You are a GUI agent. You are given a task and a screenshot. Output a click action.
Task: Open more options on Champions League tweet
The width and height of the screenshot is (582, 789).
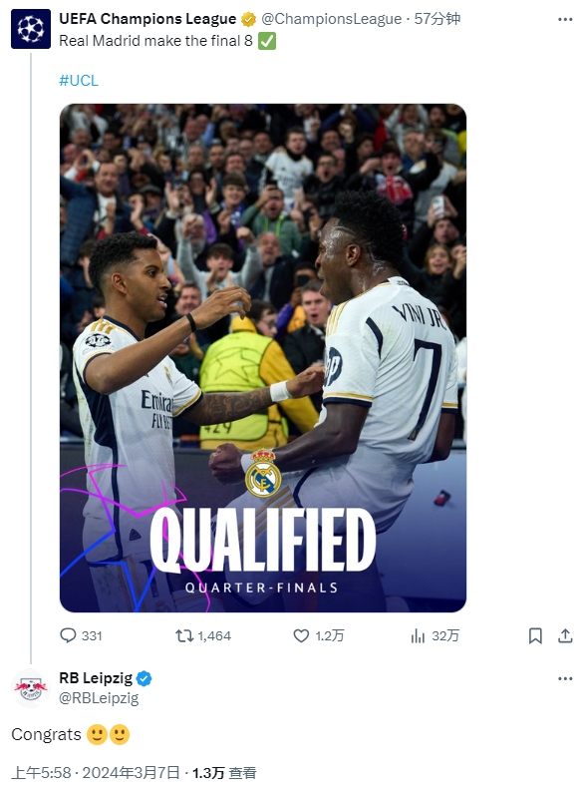pyautogui.click(x=565, y=19)
